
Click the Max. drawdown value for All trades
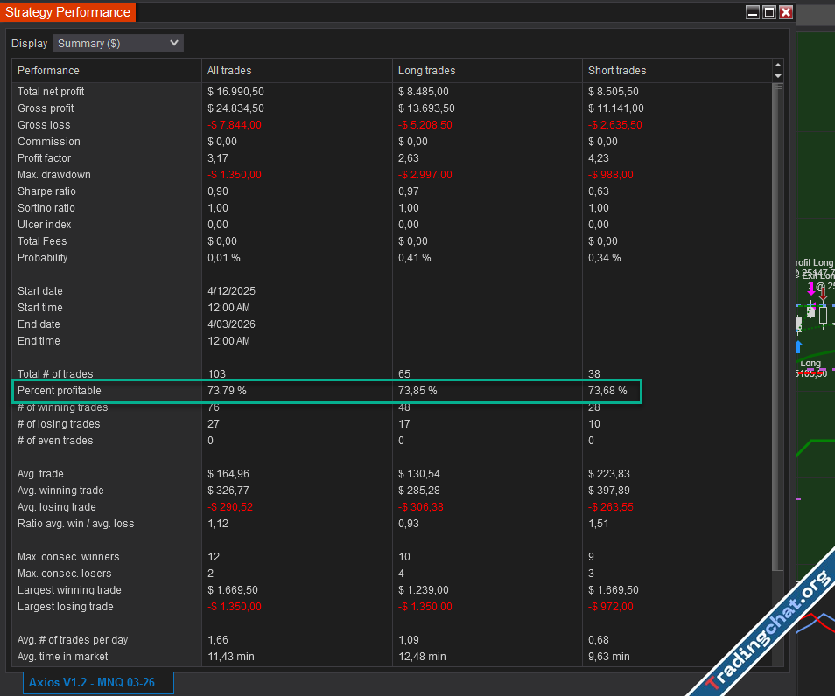[236, 175]
